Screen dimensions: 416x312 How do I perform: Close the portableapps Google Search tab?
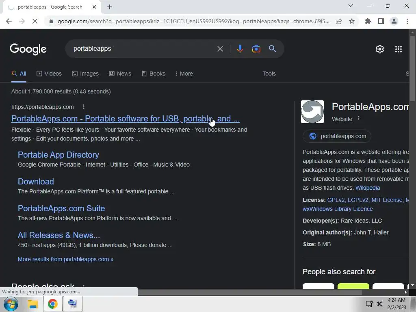click(x=94, y=7)
